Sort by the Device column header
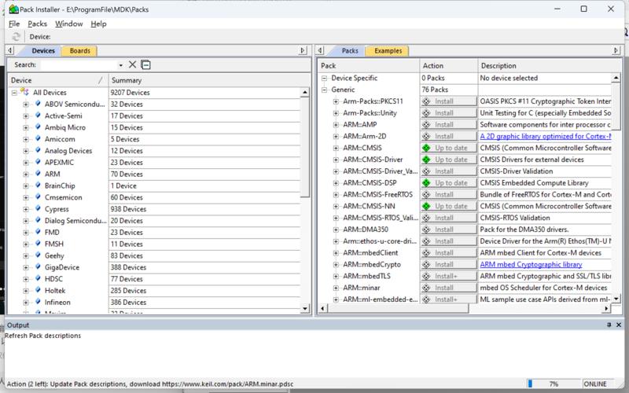 (58, 81)
